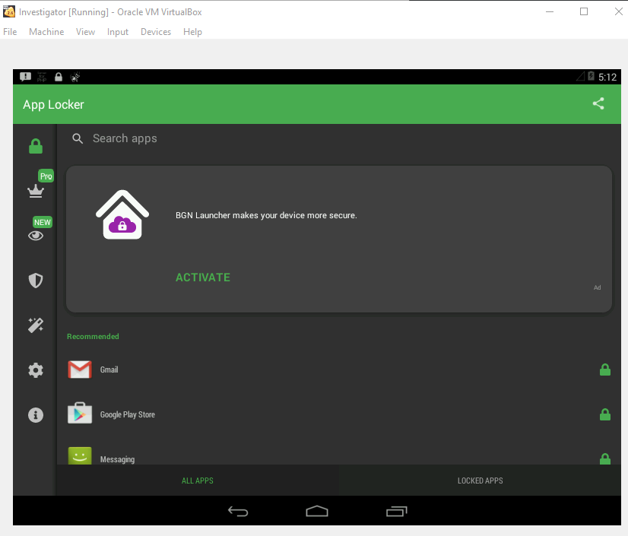Open the VirtualBox View menu
The image size is (628, 536).
(x=85, y=32)
